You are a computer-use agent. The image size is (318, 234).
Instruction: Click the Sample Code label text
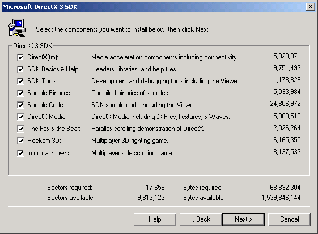pyautogui.click(x=46, y=105)
